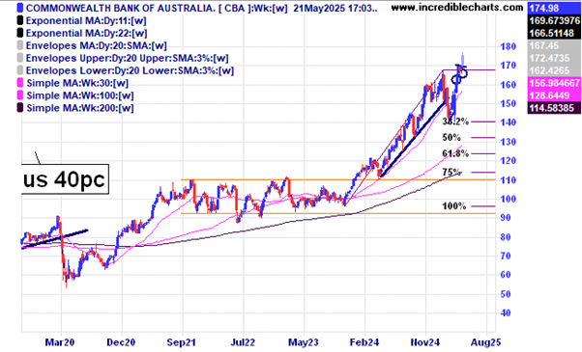
Task: Click the May23 date axis label
Action: [304, 342]
